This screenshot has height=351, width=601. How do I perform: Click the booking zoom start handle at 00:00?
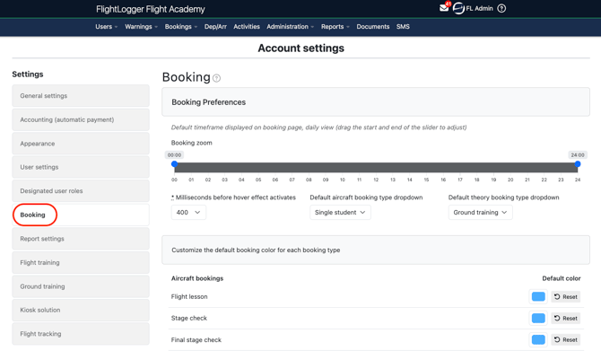tap(174, 164)
